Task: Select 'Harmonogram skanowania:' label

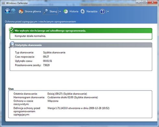Action: [x=29, y=97]
